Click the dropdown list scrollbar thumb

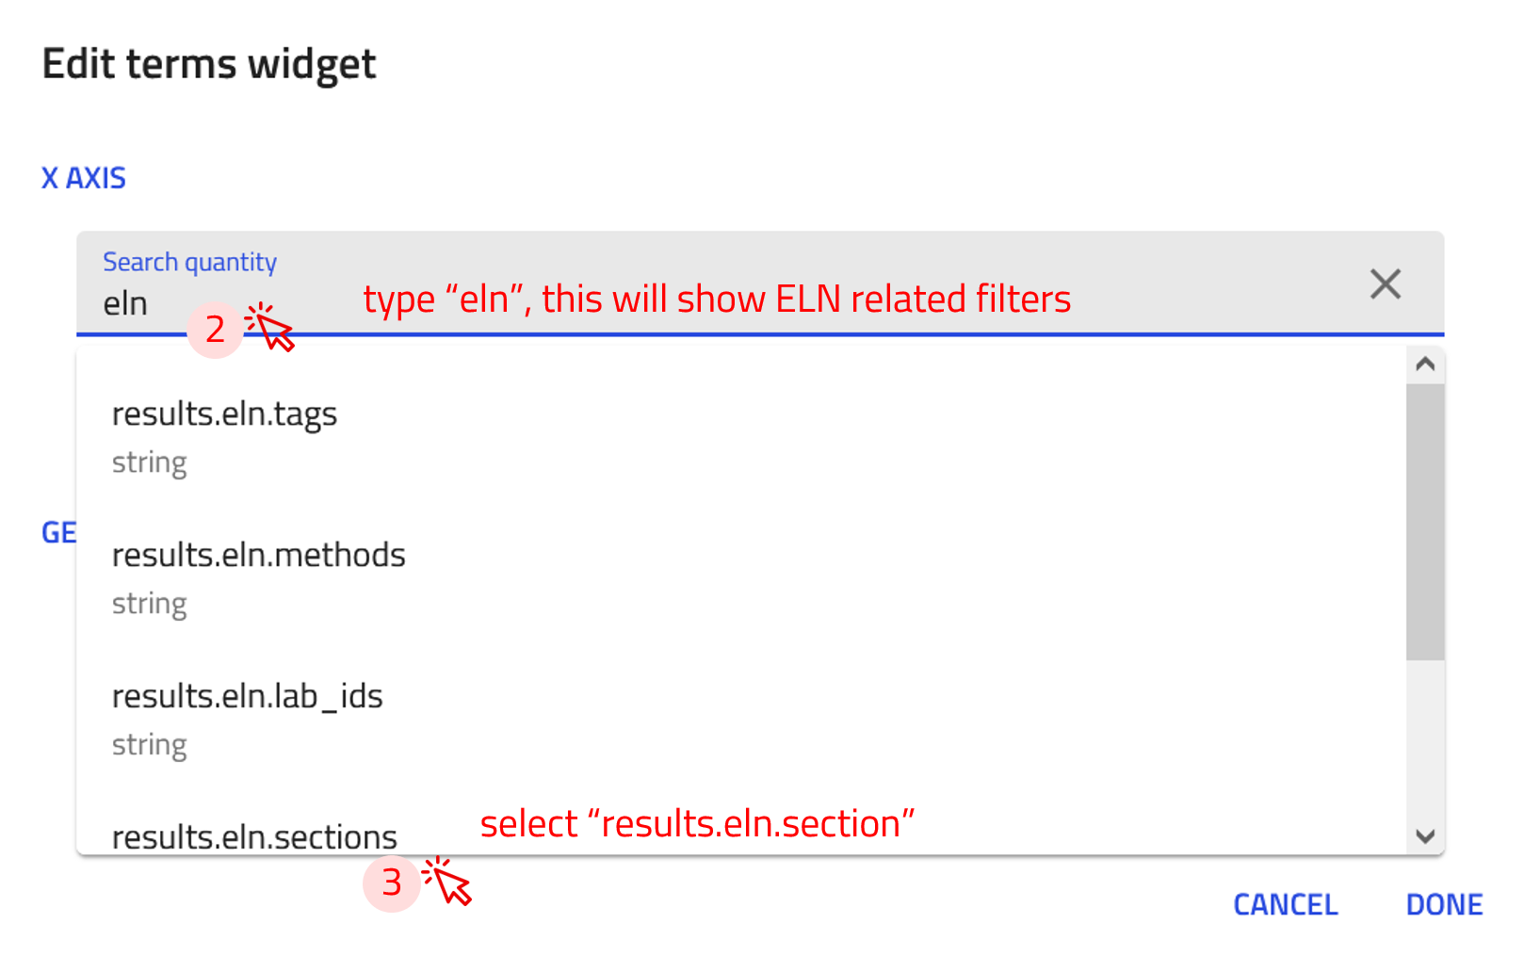click(1425, 521)
